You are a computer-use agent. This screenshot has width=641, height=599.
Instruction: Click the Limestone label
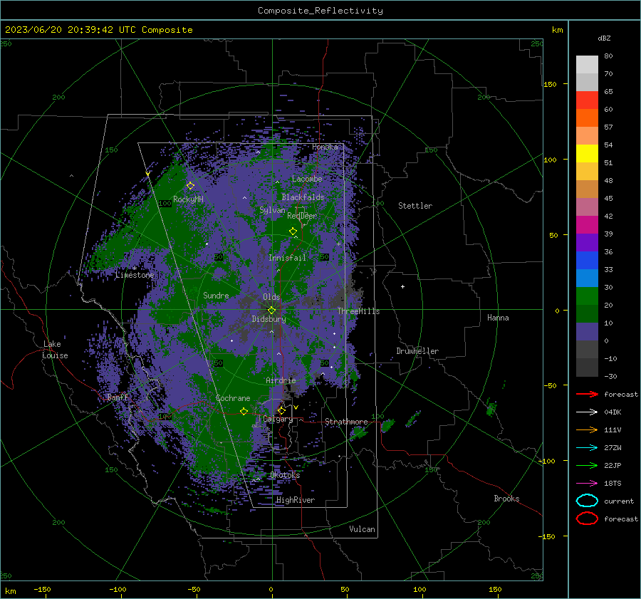pos(135,275)
